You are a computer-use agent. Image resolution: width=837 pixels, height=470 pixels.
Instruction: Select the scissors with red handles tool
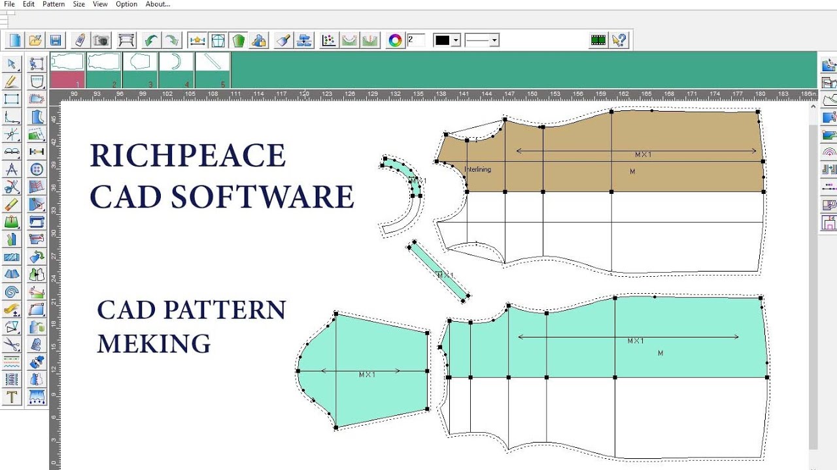12,187
